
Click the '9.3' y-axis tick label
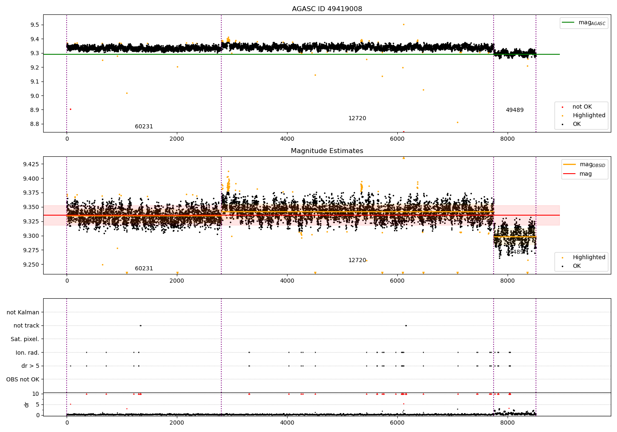pos(35,53)
